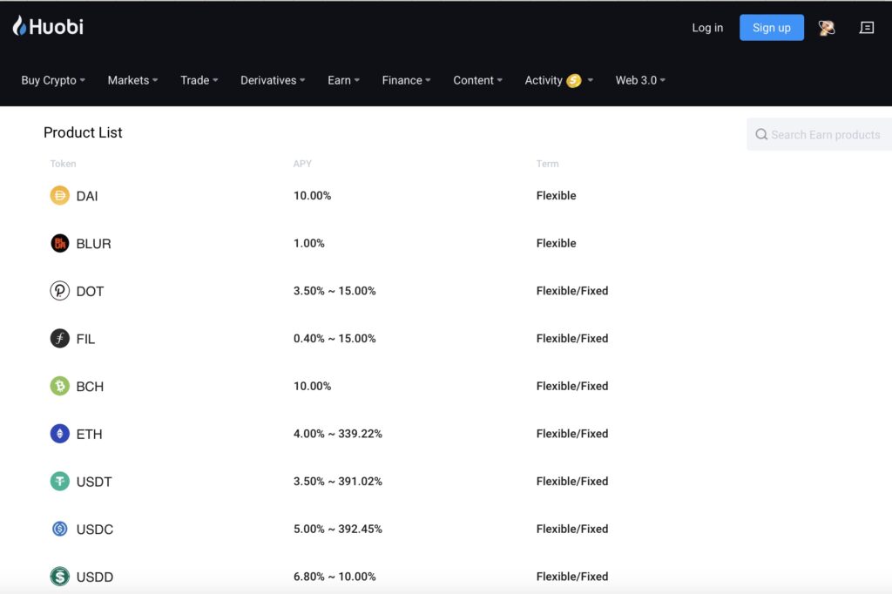Expand the Web 3.0 dropdown arrow
This screenshot has height=594, width=892.
(x=663, y=80)
